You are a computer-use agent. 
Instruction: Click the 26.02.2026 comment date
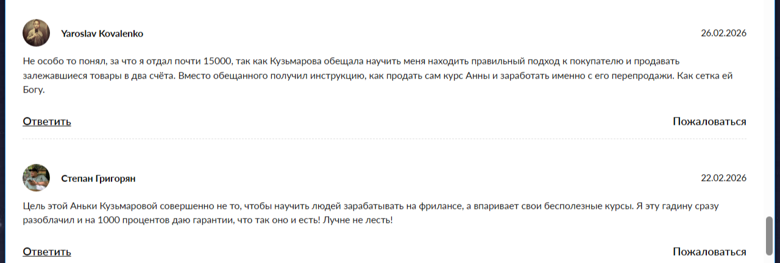[x=723, y=33]
